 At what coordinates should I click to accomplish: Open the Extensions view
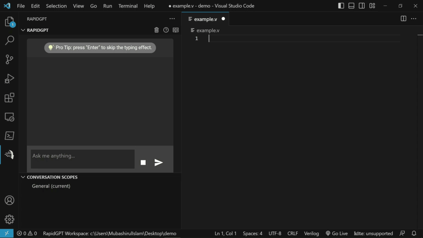[10, 98]
